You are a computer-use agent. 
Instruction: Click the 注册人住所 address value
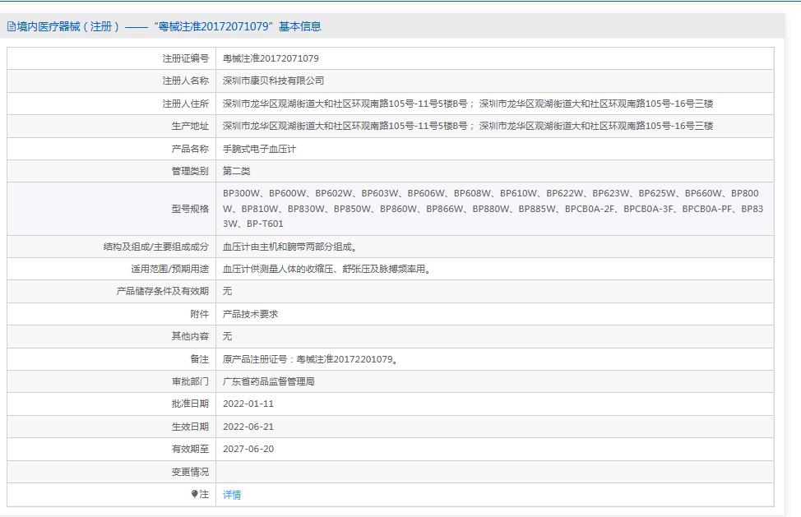468,104
